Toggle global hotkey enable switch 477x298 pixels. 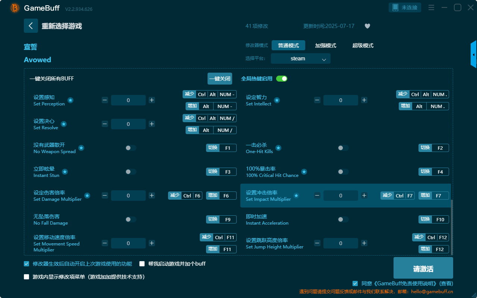282,79
